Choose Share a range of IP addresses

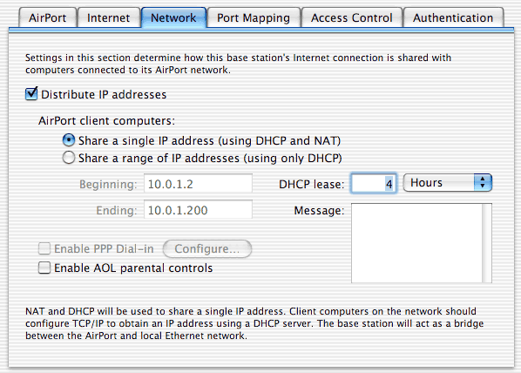point(69,158)
